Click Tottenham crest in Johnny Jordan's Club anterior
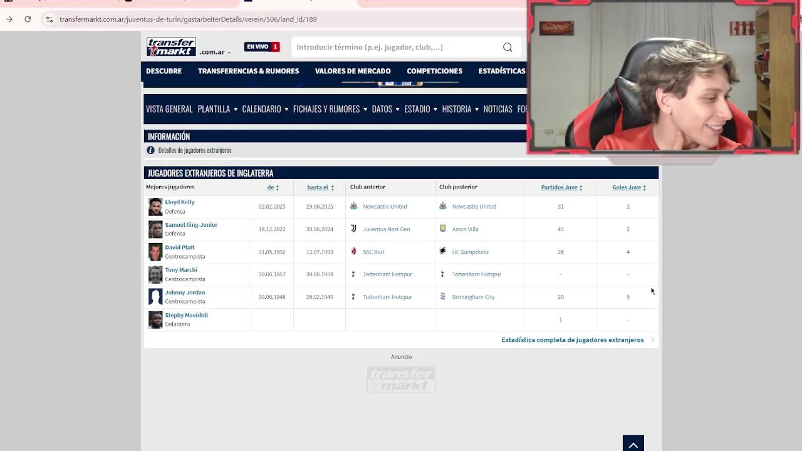Screen dimensions: 802x451 tap(354, 296)
